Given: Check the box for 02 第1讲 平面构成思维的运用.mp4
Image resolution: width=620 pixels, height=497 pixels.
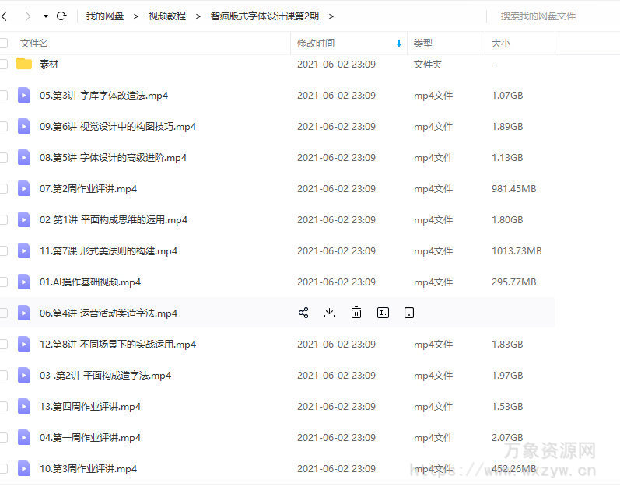Looking at the screenshot, I should (4, 220).
